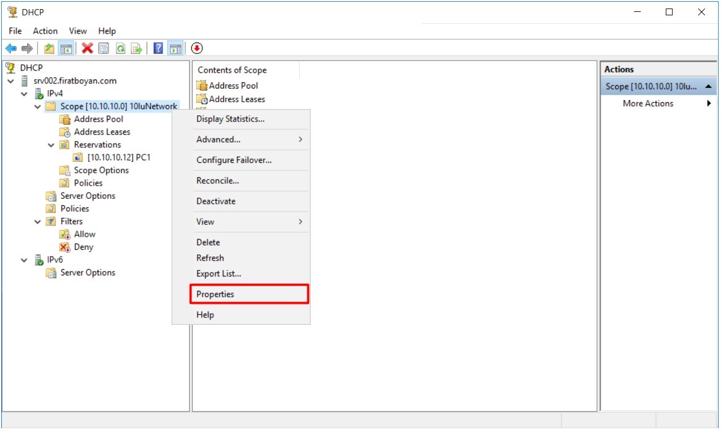Viewport: 722px width, 431px height.
Task: Collapse the Reservations tree node
Action: 51,145
